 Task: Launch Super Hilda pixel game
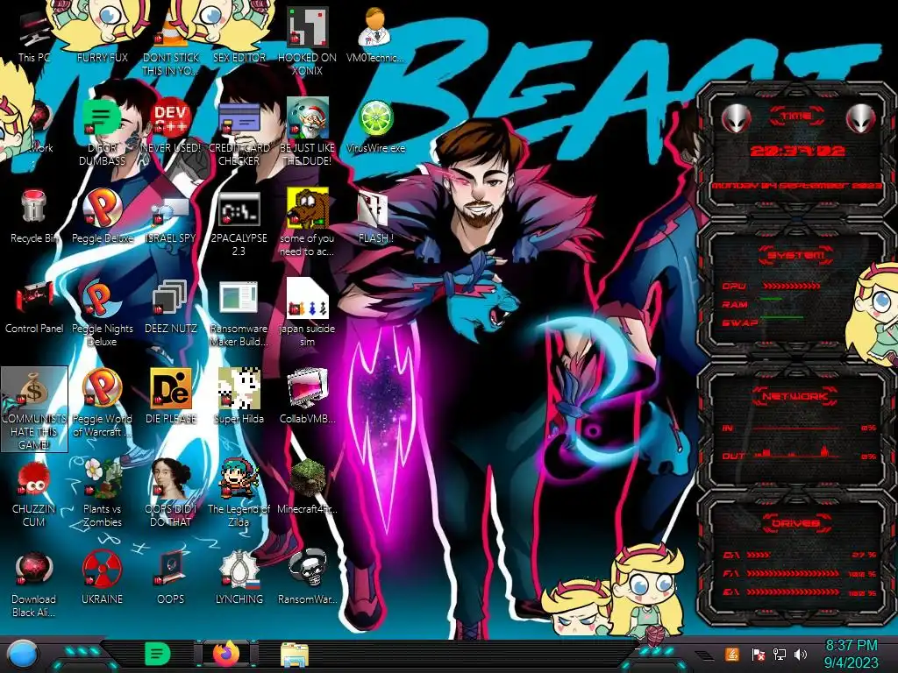click(239, 396)
